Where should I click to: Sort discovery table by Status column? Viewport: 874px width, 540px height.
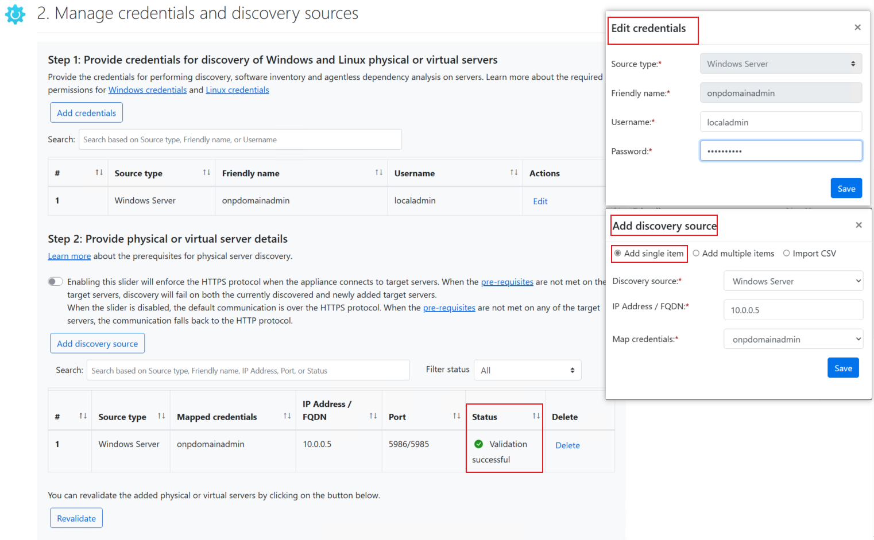point(536,416)
